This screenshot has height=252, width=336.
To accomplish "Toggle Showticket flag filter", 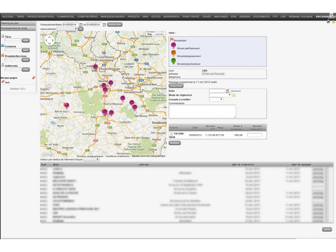I will point(172,40).
